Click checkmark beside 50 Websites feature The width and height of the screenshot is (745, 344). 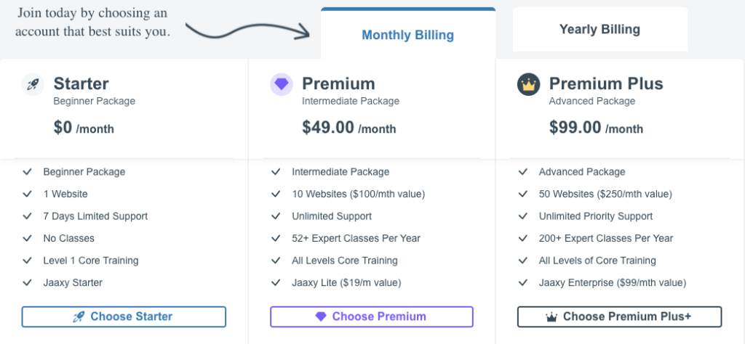tap(523, 194)
